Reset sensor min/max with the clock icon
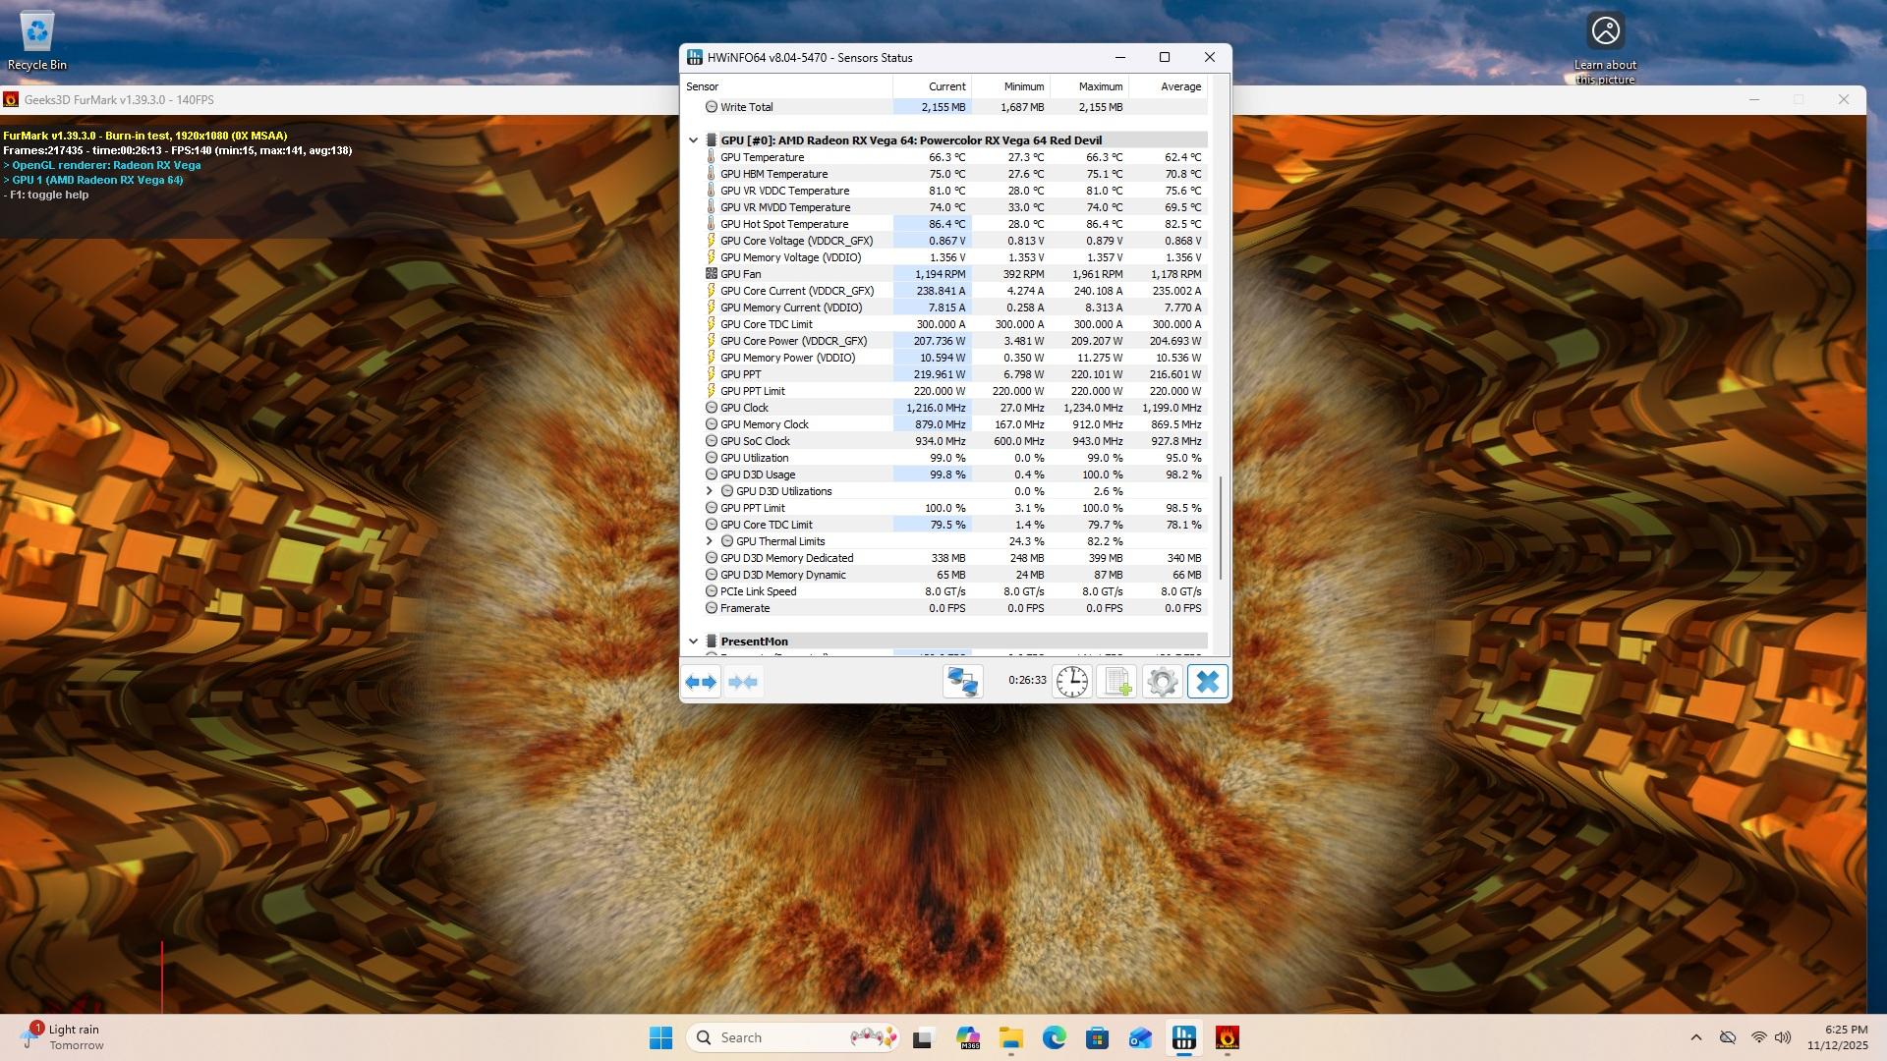 coord(1072,682)
